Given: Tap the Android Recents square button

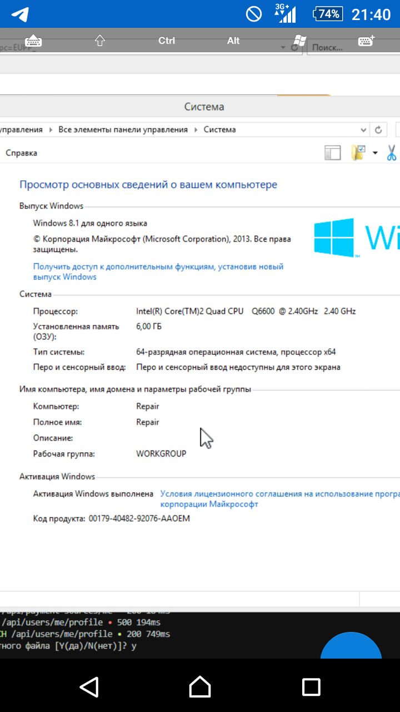Looking at the screenshot, I should tap(311, 687).
